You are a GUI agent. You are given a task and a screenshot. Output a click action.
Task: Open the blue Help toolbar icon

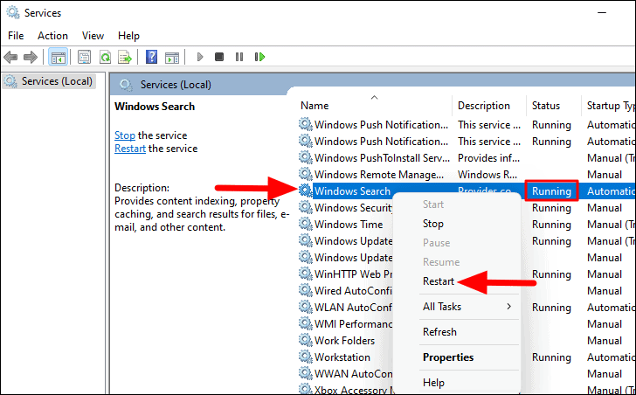click(151, 57)
